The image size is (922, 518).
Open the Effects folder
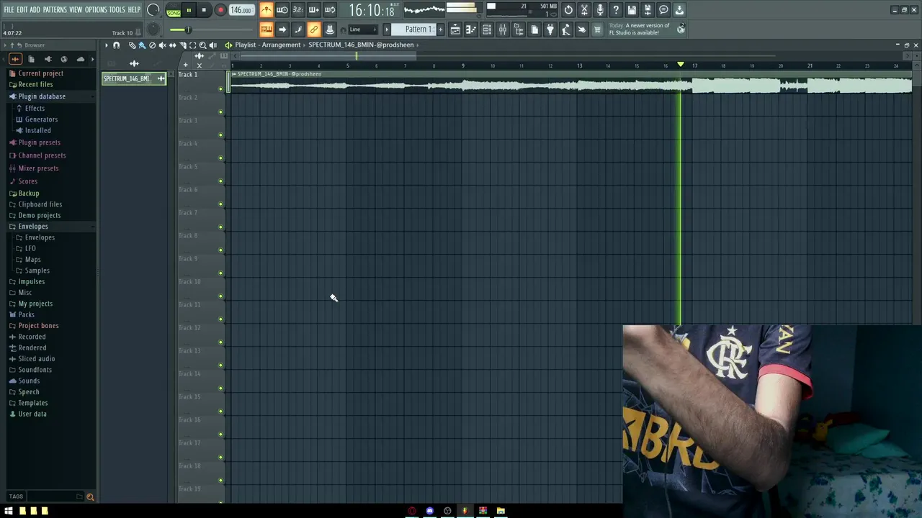pos(35,109)
